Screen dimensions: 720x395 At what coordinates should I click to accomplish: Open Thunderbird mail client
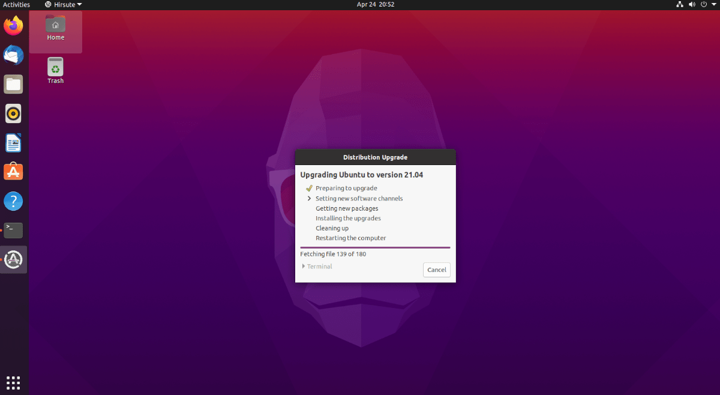coord(13,55)
